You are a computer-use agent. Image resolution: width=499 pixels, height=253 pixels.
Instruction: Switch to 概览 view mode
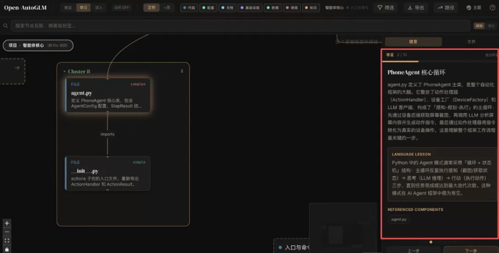(68, 8)
